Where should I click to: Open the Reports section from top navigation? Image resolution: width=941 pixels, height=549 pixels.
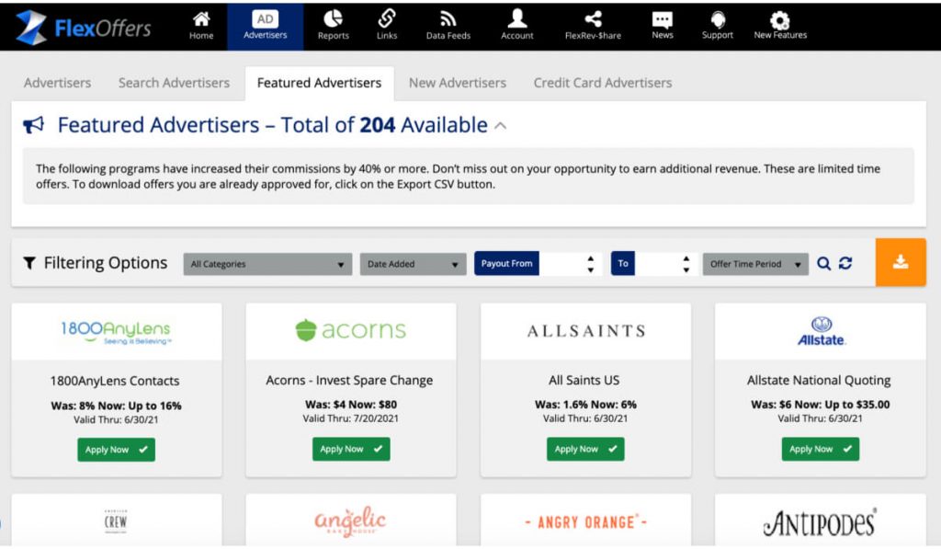click(333, 23)
